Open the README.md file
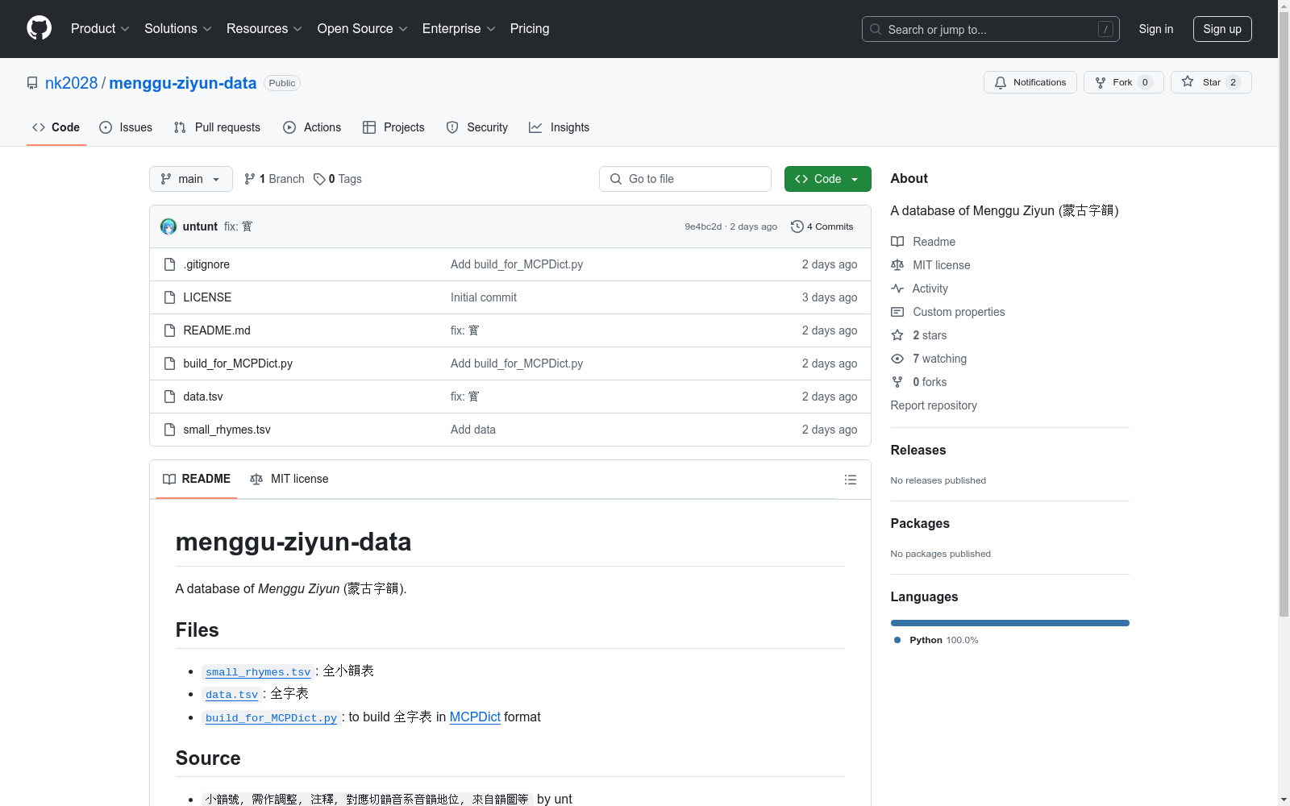The height and width of the screenshot is (806, 1290). point(217,330)
